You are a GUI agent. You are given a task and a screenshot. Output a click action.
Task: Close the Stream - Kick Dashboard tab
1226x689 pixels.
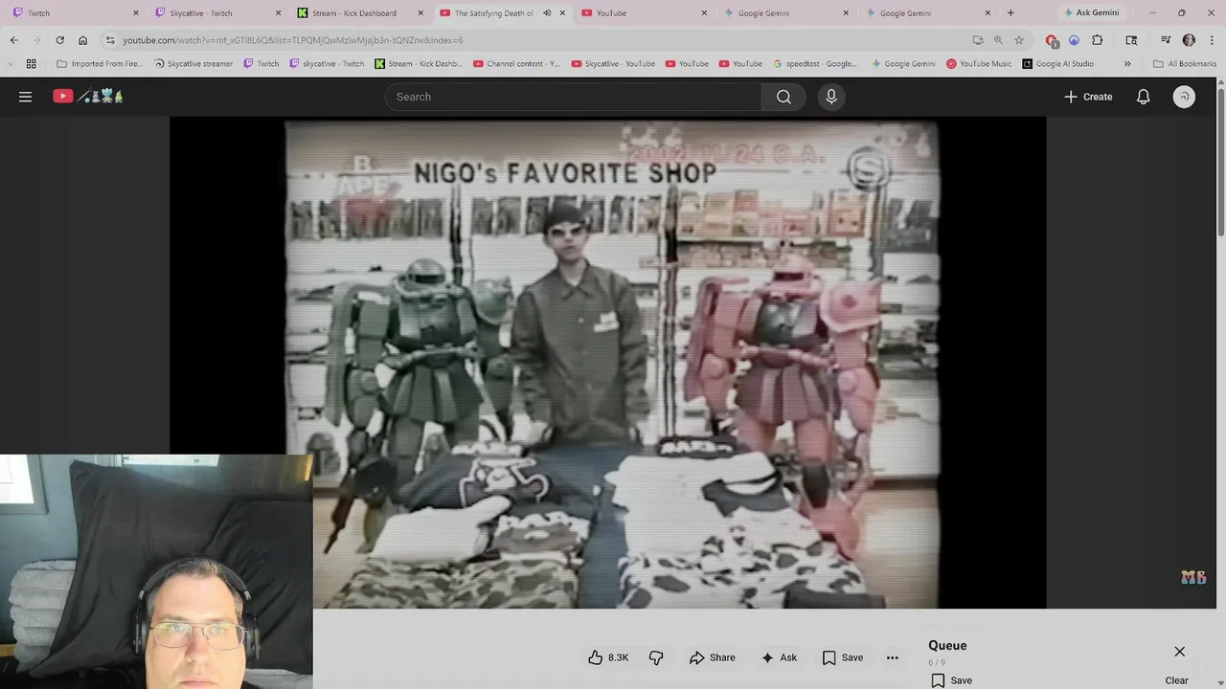[x=420, y=13]
